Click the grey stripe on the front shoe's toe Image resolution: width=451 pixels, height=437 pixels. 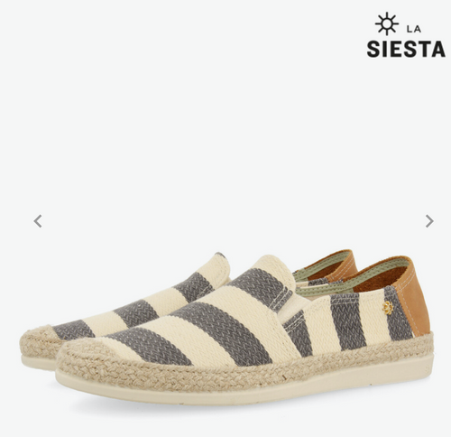[149, 345]
